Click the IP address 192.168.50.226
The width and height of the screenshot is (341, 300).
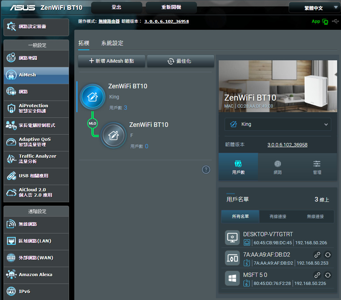(310, 284)
